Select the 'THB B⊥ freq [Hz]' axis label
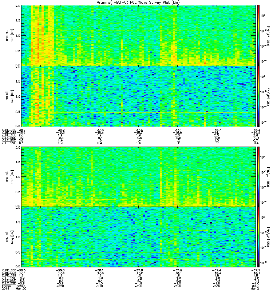This screenshot has height=291, width=273. point(10,36)
